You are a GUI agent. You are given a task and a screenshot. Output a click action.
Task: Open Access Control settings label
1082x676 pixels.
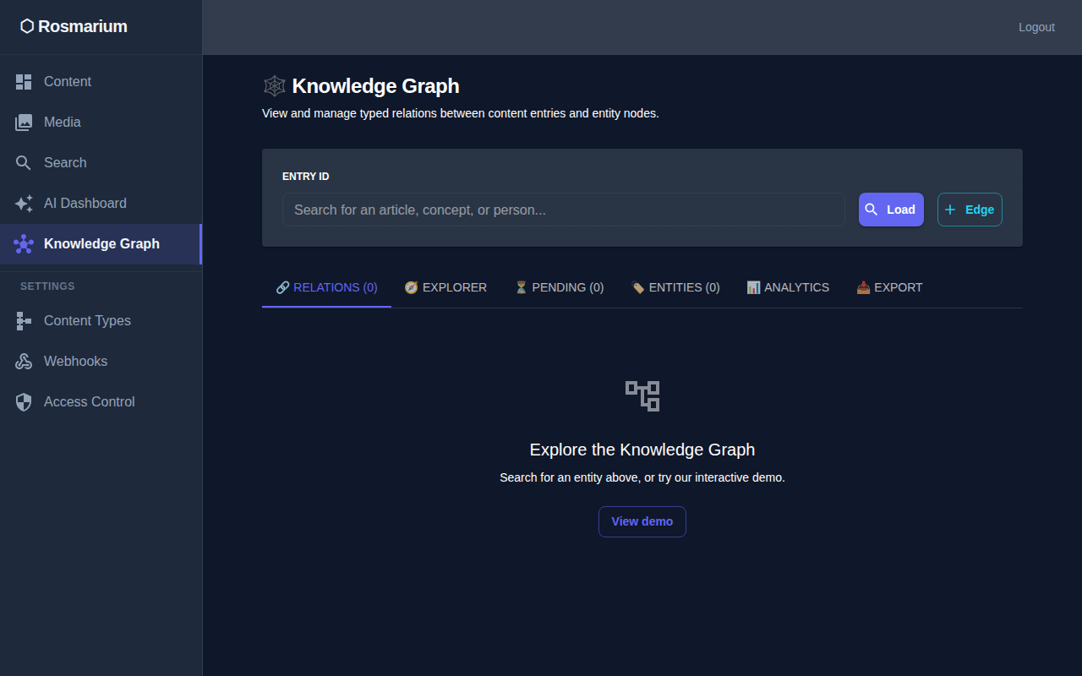tap(90, 402)
